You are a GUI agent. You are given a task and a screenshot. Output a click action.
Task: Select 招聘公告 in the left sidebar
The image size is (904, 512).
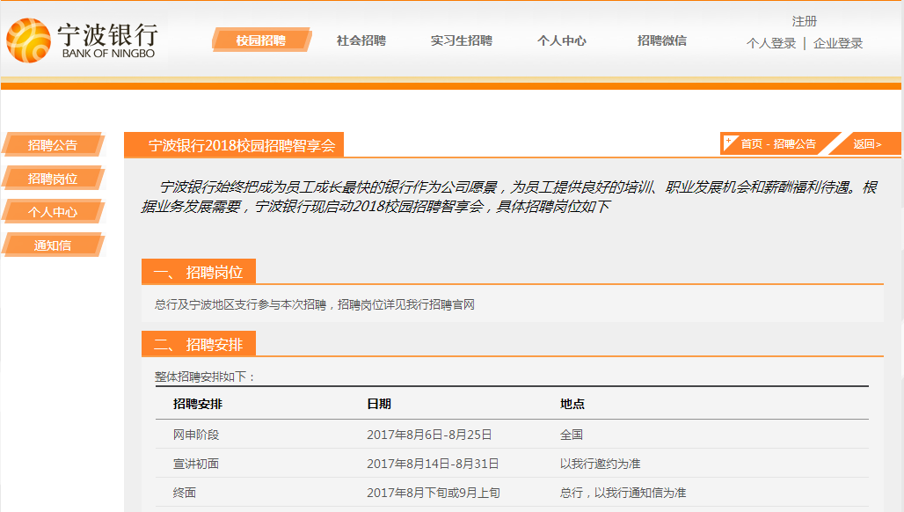(53, 145)
